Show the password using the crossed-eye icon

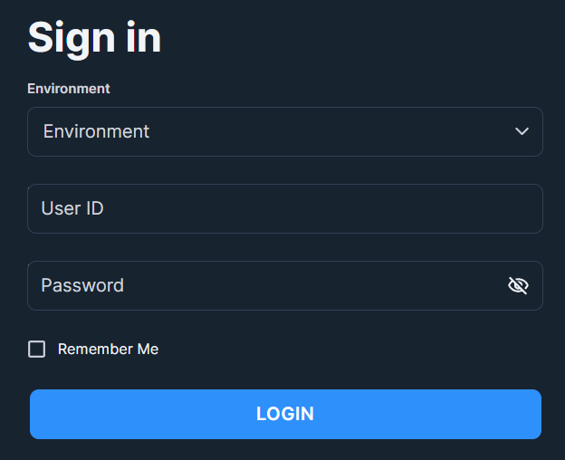tap(518, 285)
